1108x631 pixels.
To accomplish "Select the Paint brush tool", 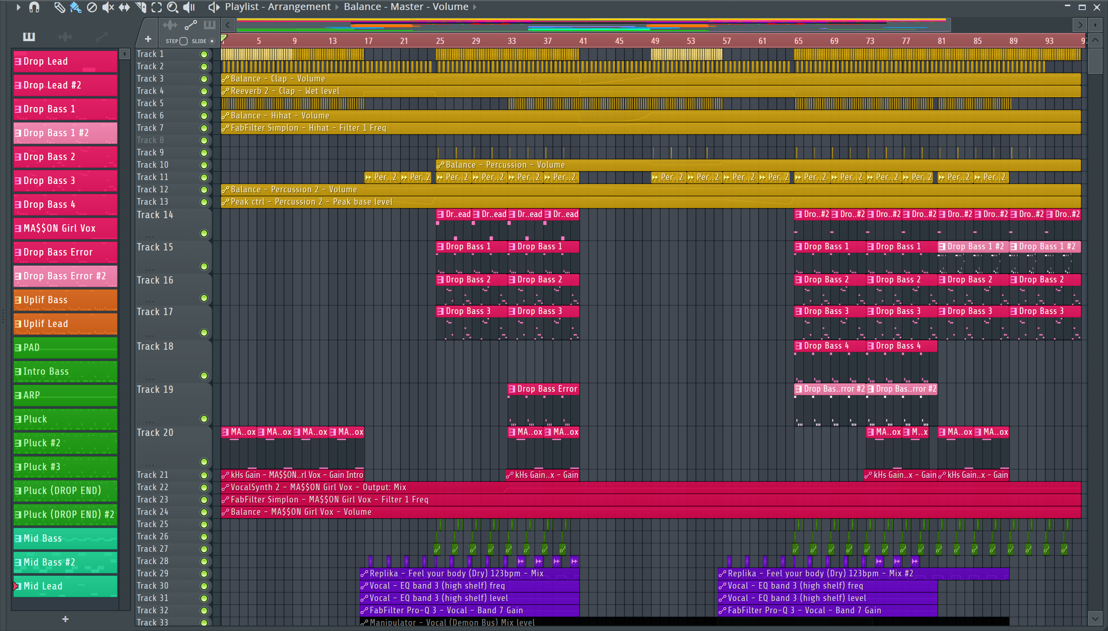I will pyautogui.click(x=75, y=7).
